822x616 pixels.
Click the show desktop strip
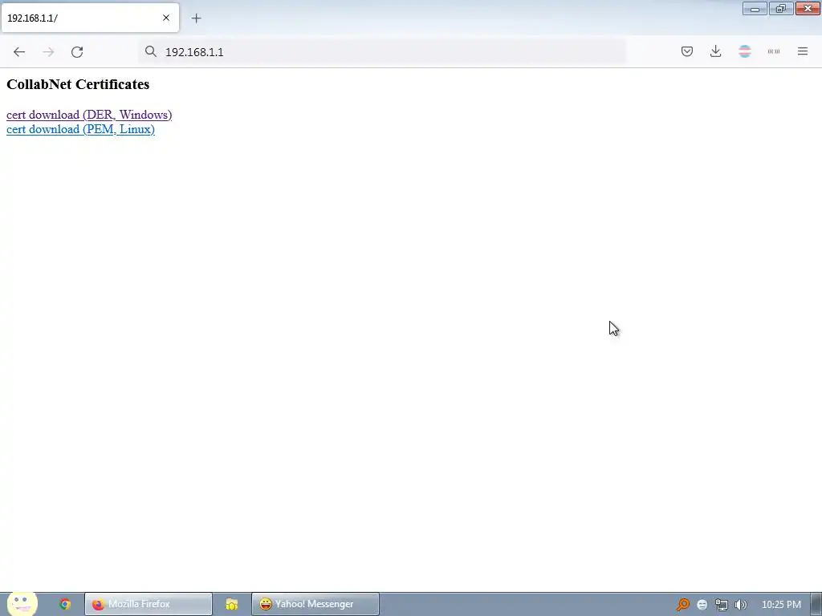(x=816, y=604)
